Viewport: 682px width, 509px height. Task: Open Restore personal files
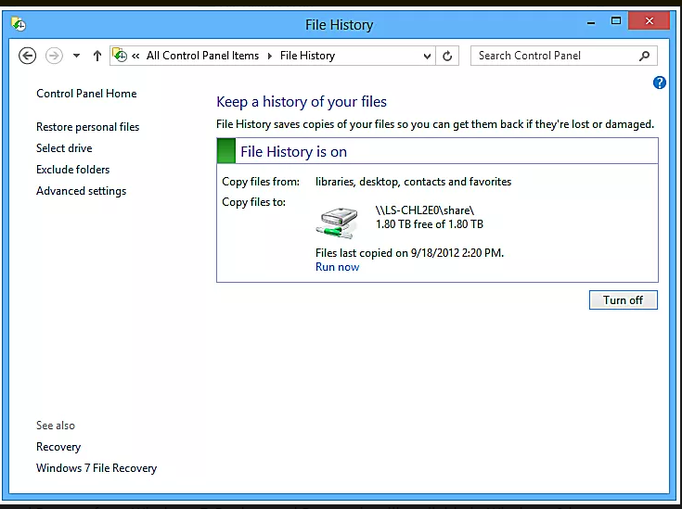88,127
